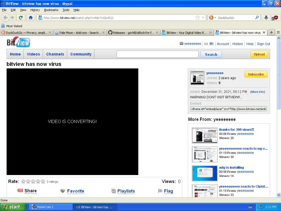Open the Account link
Image resolution: width=281 pixels, height=211 pixels.
(x=223, y=44)
